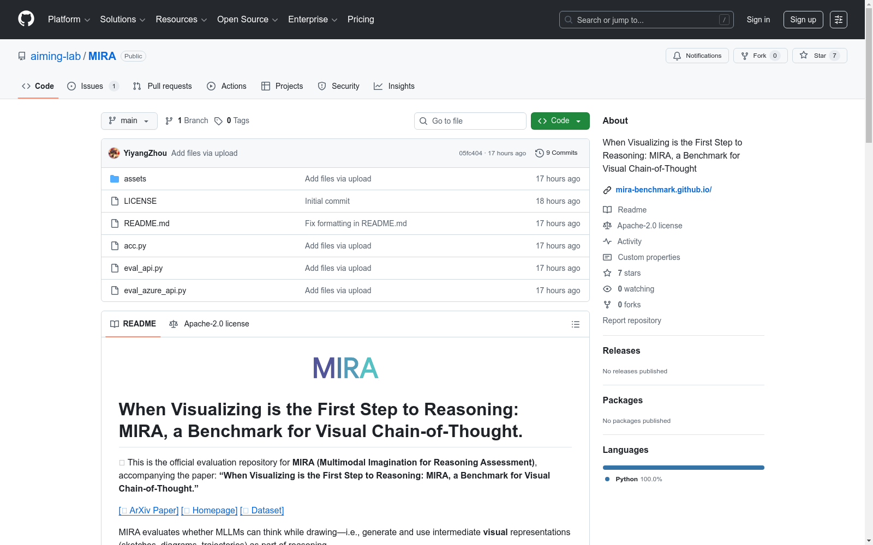873x545 pixels.
Task: View the 0 forks list
Action: (629, 305)
